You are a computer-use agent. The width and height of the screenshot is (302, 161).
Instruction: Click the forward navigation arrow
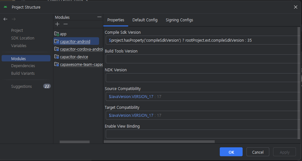pyautogui.click(x=14, y=19)
